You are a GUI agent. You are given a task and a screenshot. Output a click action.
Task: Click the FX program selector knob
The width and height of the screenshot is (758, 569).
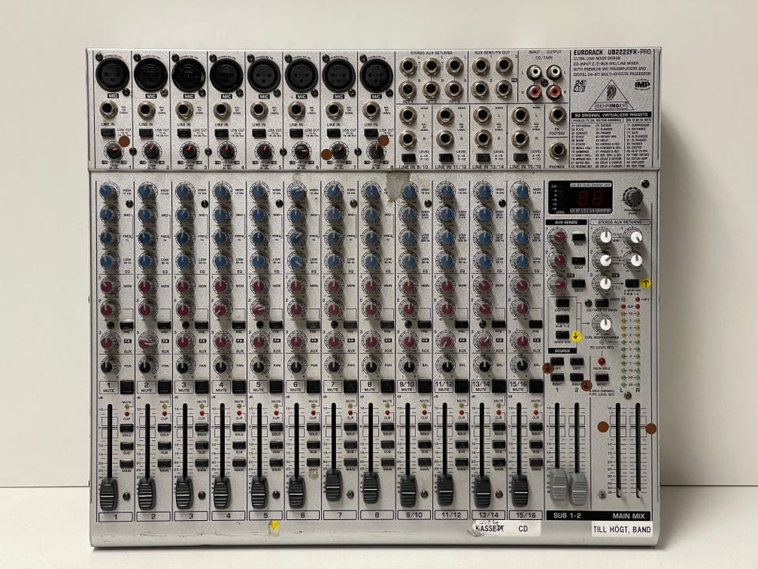coord(632,198)
